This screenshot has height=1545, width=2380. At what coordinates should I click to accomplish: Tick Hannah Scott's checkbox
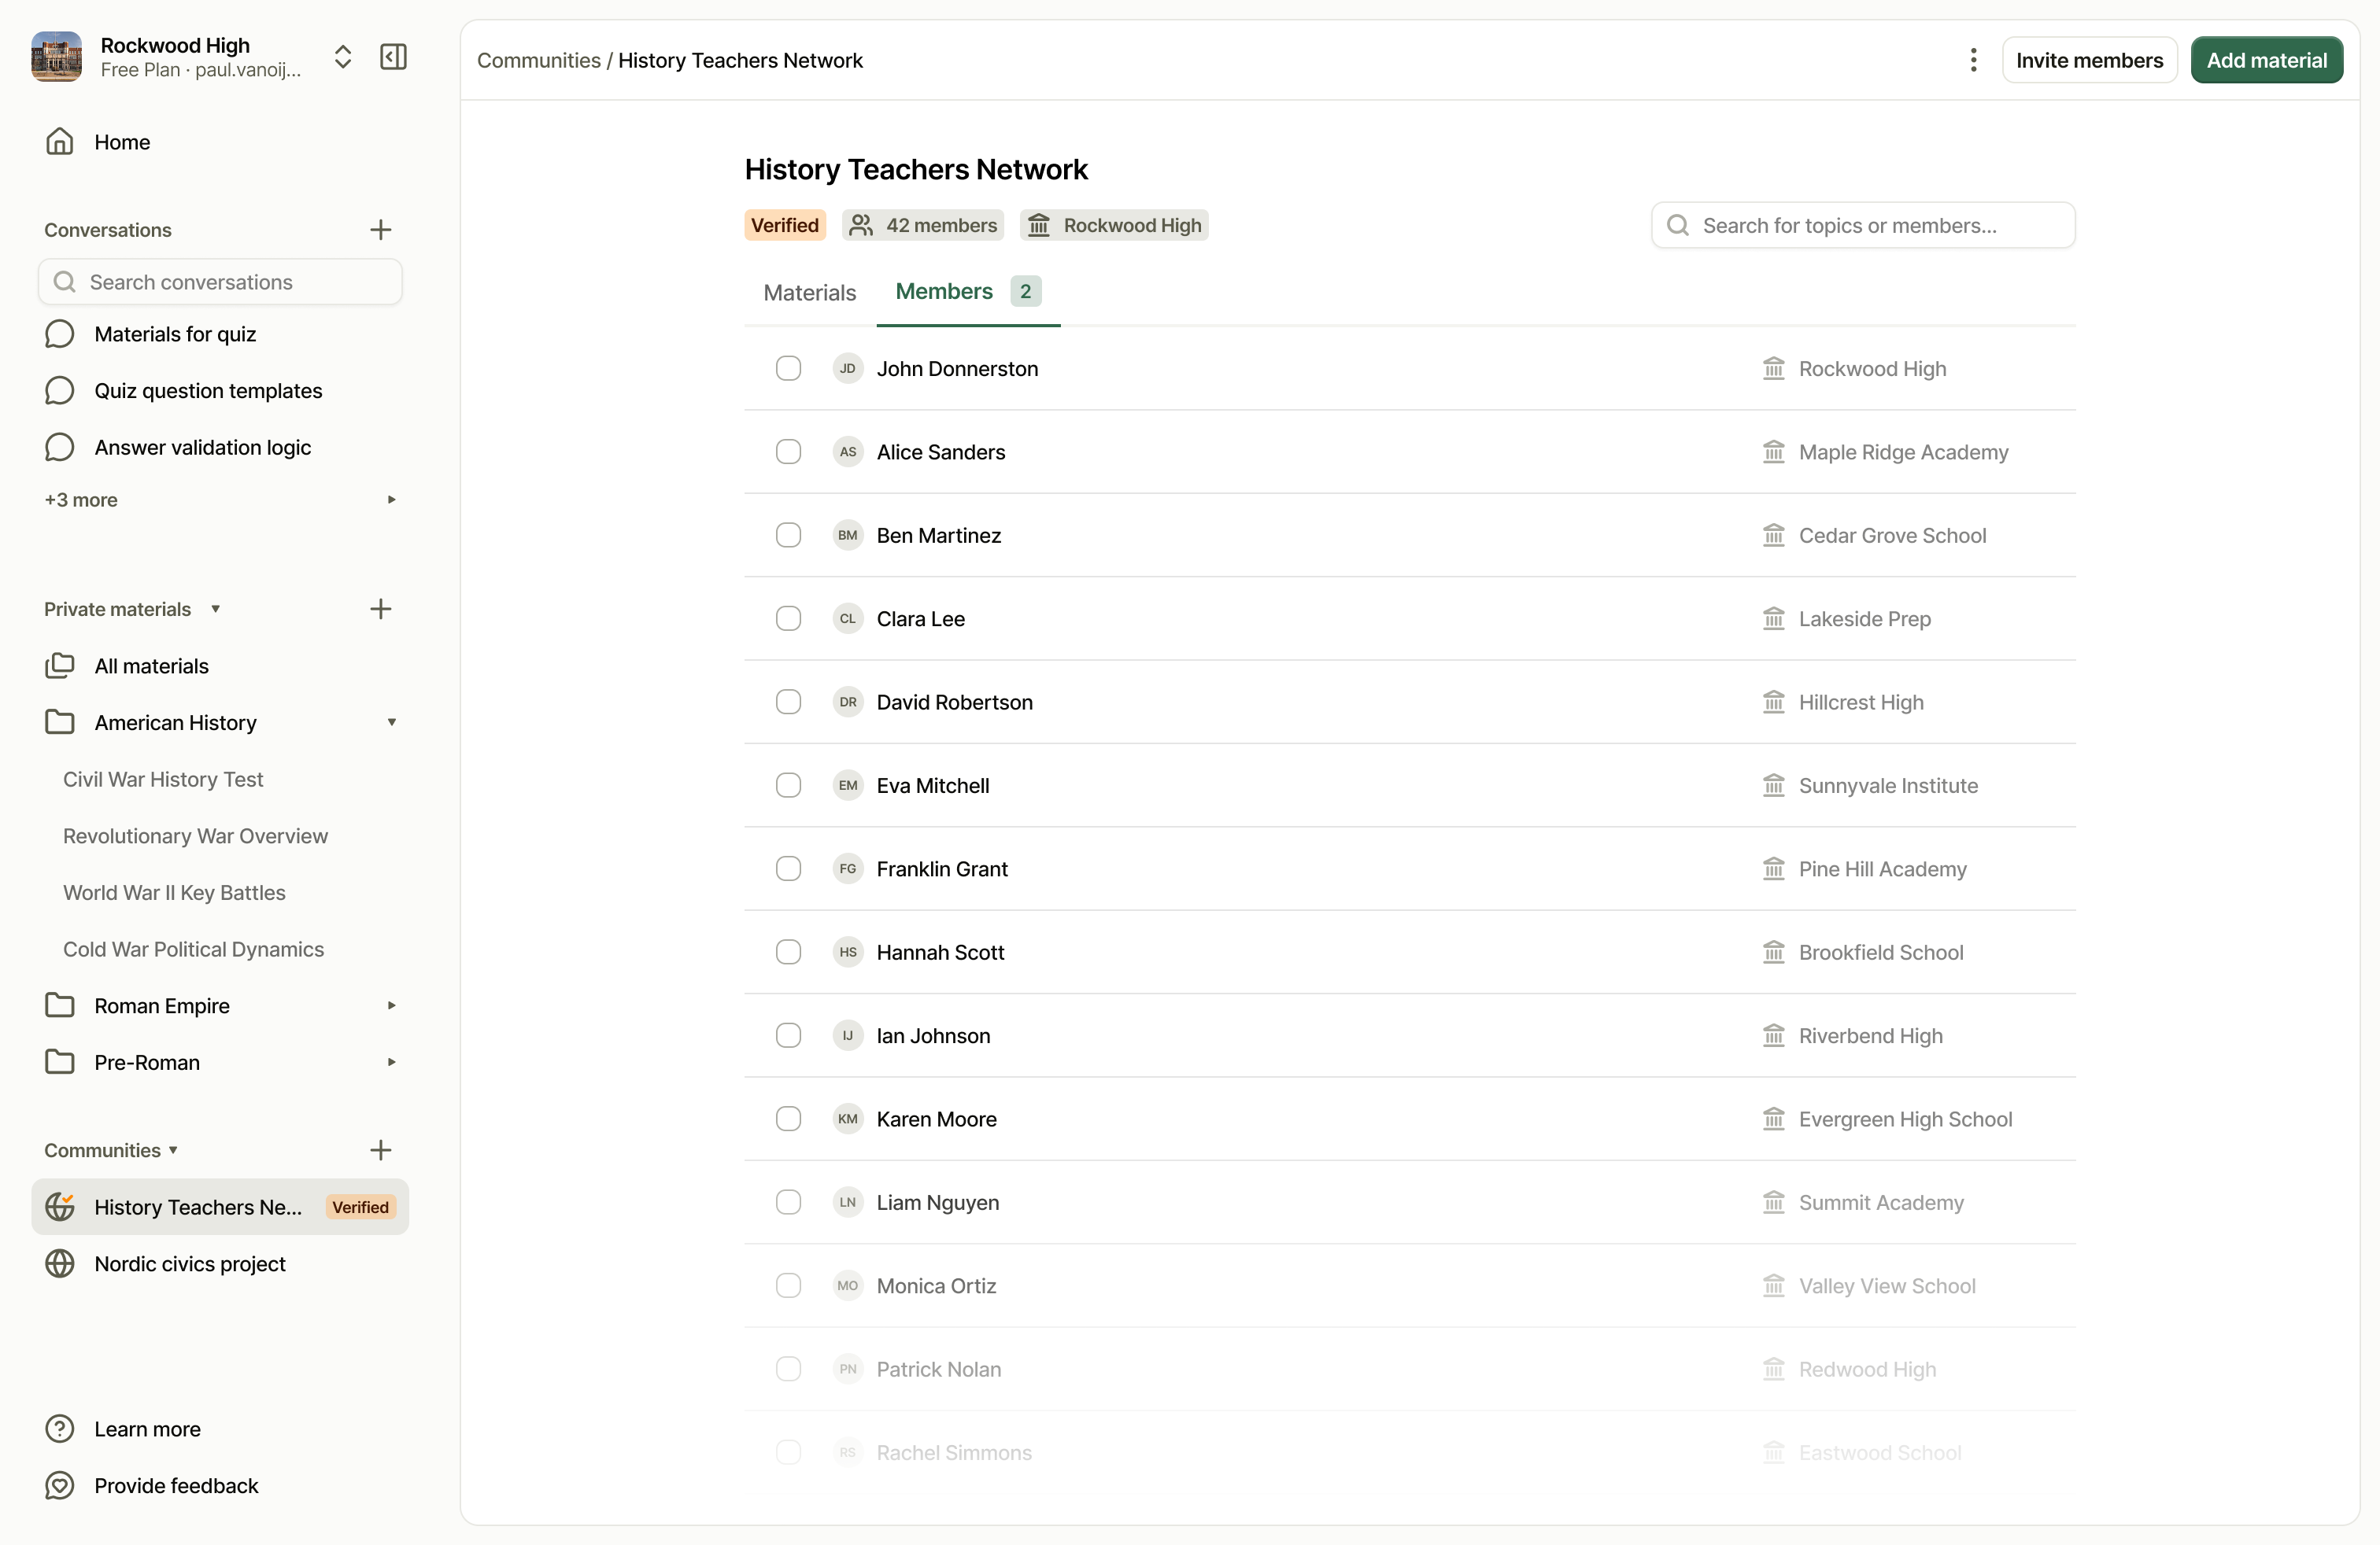(x=789, y=953)
